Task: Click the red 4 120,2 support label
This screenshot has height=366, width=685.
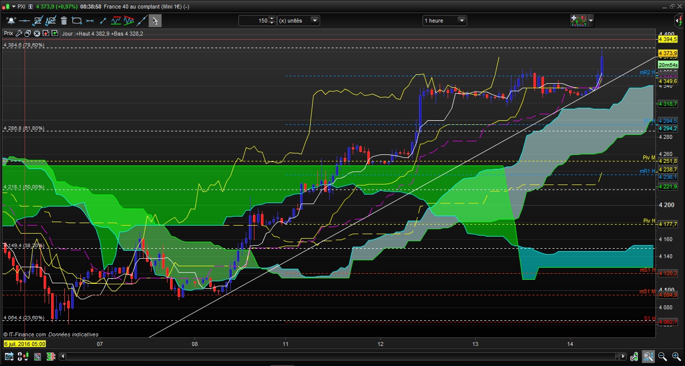Action: pos(668,273)
